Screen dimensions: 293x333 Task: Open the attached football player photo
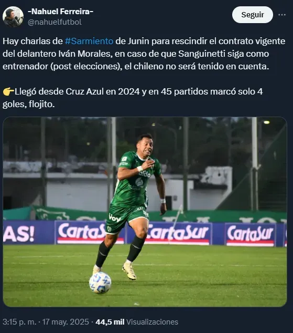(x=145, y=212)
